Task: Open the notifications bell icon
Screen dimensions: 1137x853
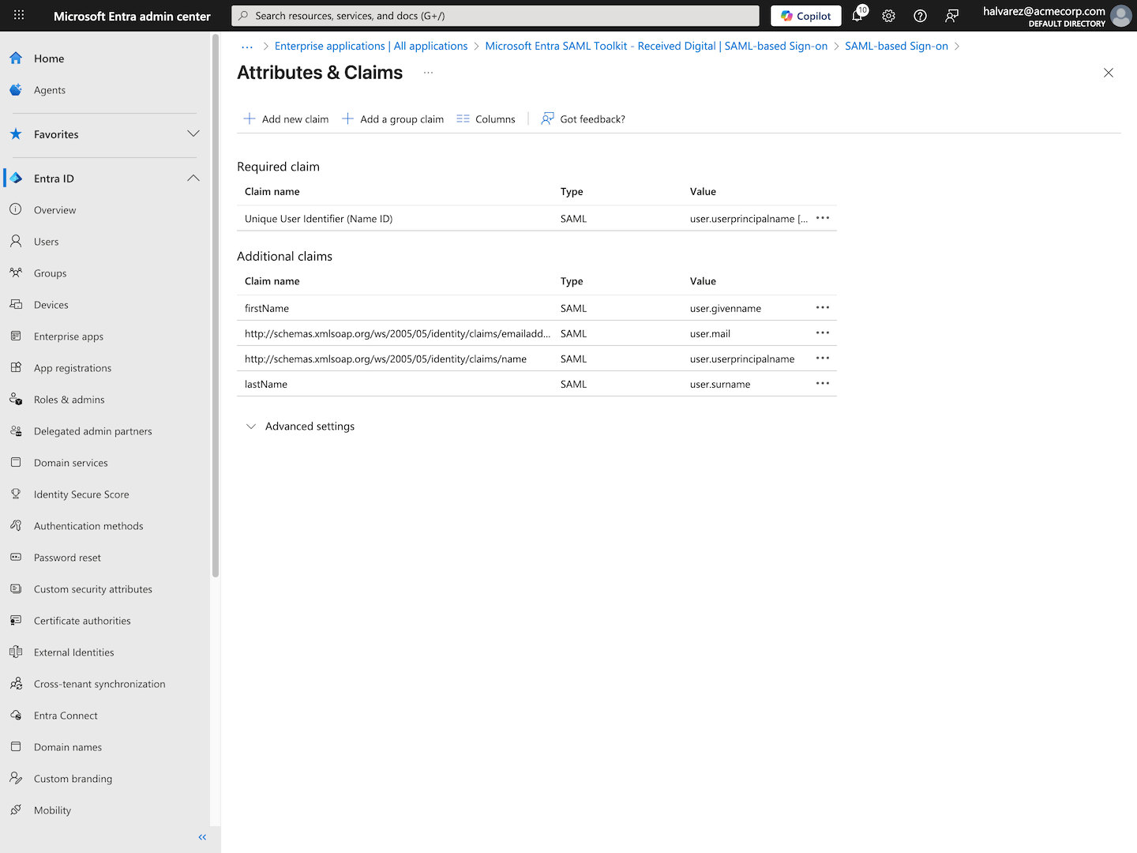Action: 858,15
